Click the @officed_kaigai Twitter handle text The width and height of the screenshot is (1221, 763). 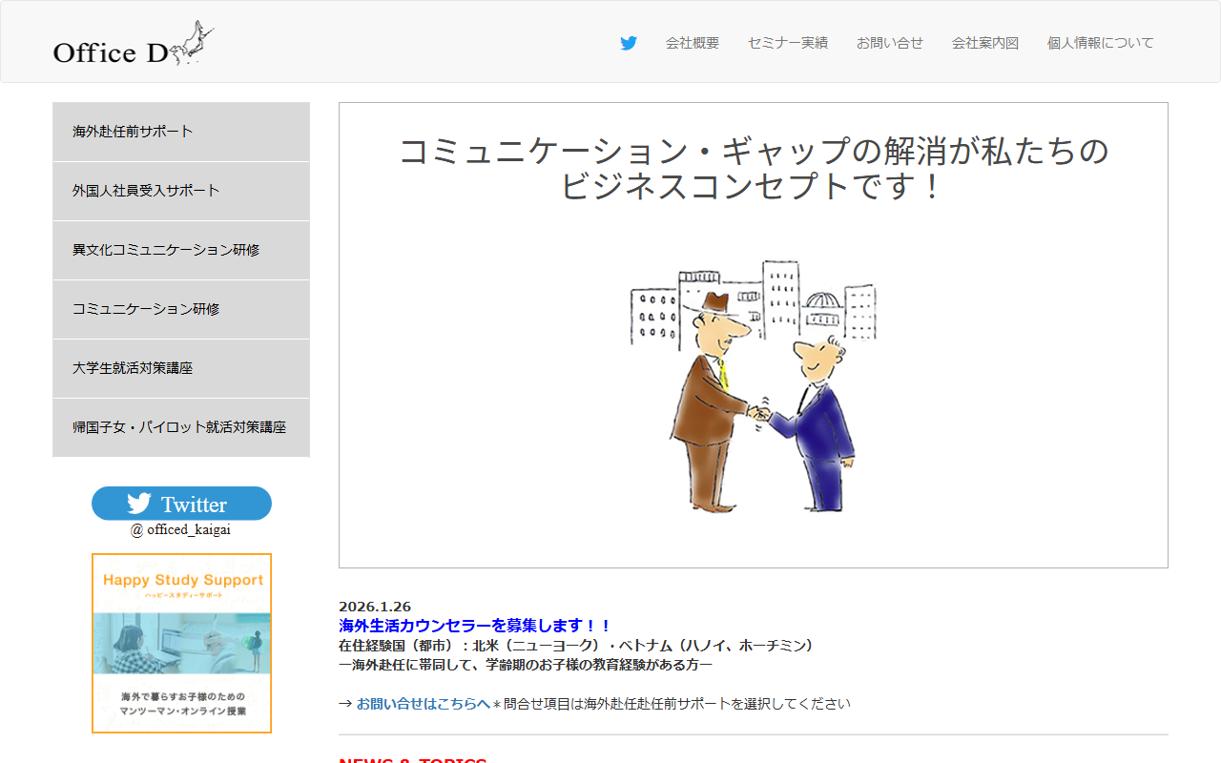click(x=181, y=529)
